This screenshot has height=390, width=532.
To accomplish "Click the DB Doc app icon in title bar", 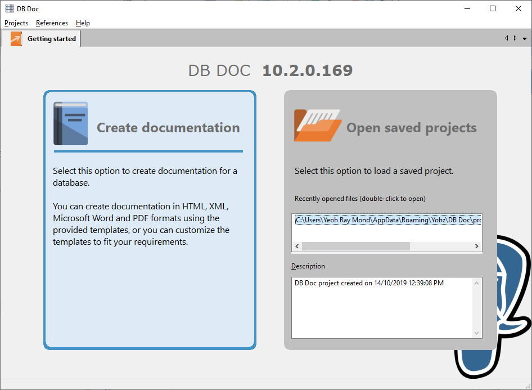I will 10,8.
